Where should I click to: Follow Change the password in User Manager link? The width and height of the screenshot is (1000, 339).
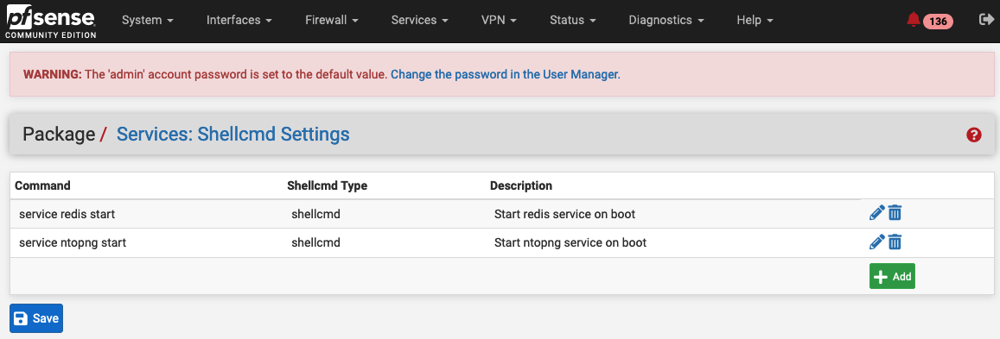pyautogui.click(x=505, y=74)
